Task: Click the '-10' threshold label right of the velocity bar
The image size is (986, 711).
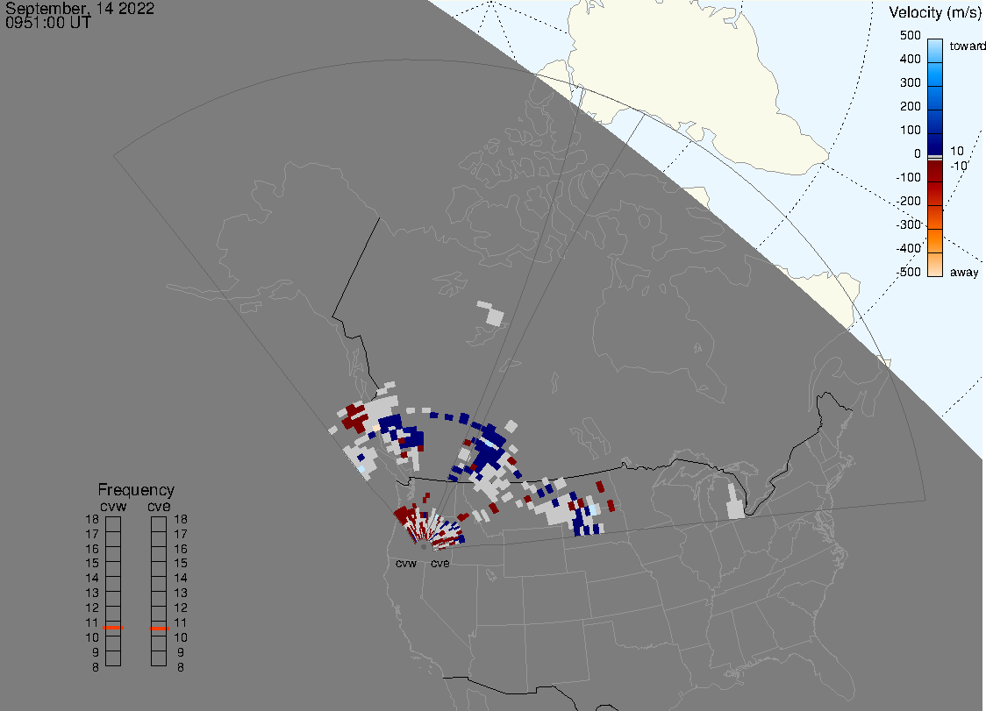Action: (958, 166)
